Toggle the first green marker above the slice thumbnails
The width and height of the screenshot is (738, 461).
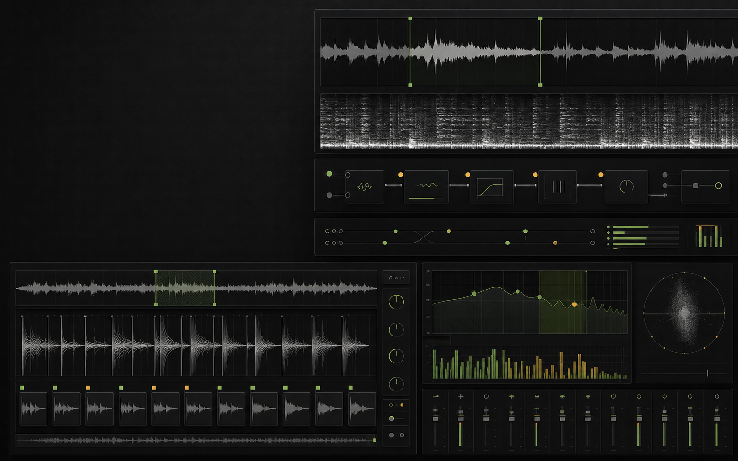click(22, 388)
